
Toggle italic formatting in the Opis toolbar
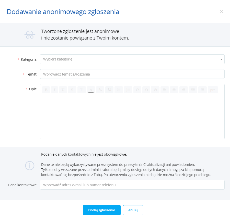pos(54,90)
